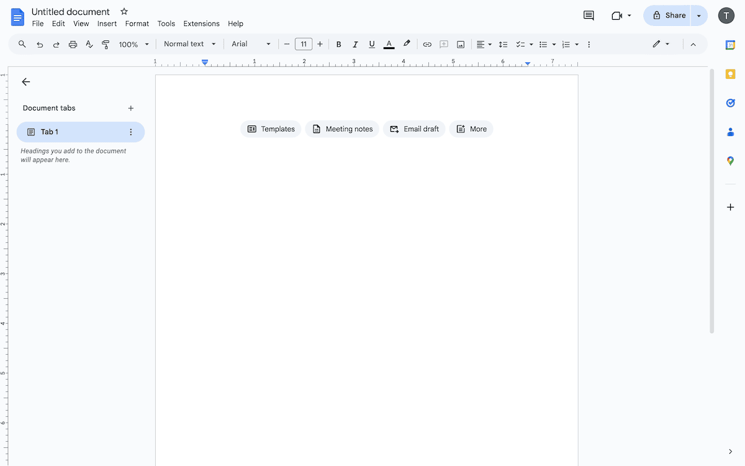This screenshot has height=466, width=745.
Task: Click the Templates chip
Action: tap(271, 129)
